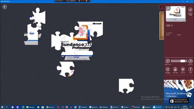Click the red record button in recorder bar
The height and width of the screenshot is (109, 194).
click(x=84, y=1)
